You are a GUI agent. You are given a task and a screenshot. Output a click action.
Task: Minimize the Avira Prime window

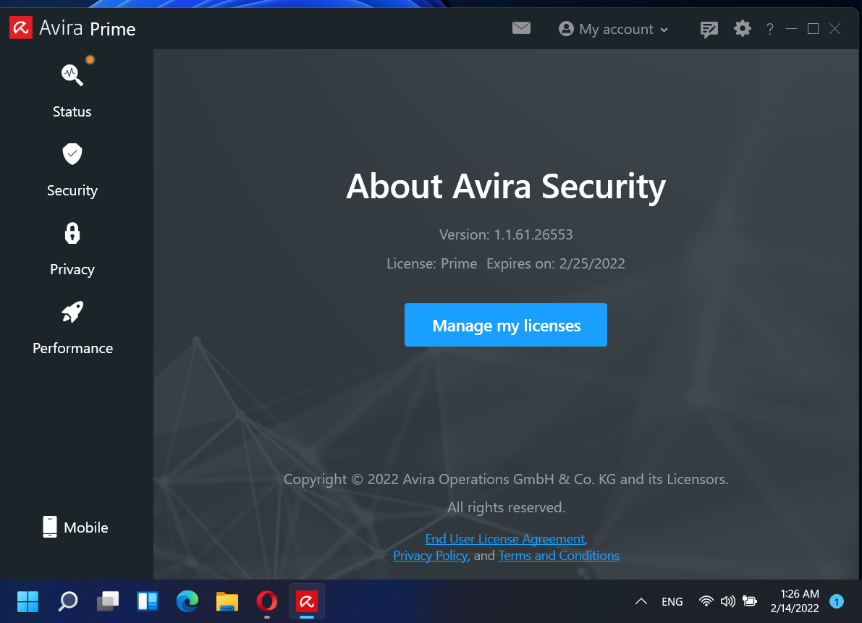pyautogui.click(x=791, y=28)
